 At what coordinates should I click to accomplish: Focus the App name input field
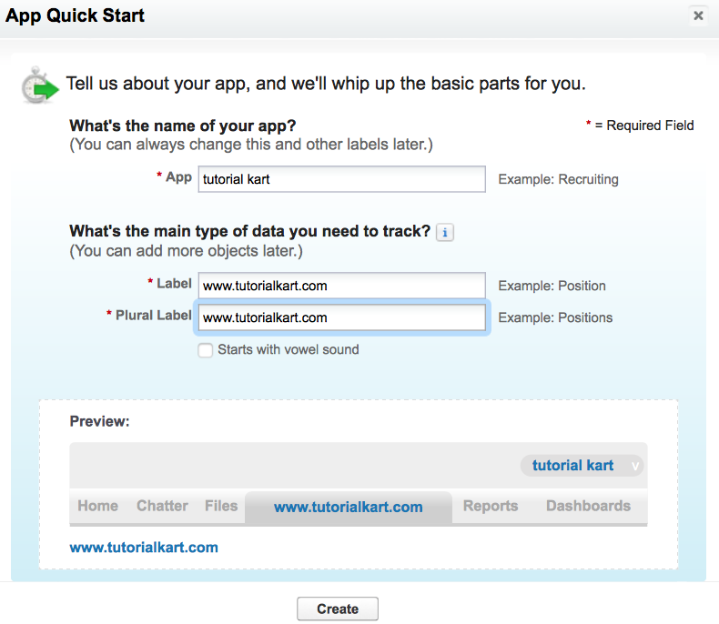coord(341,179)
